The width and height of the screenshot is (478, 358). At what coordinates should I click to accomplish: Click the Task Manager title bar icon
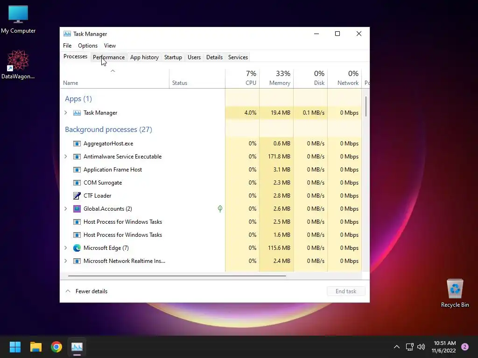coord(67,34)
